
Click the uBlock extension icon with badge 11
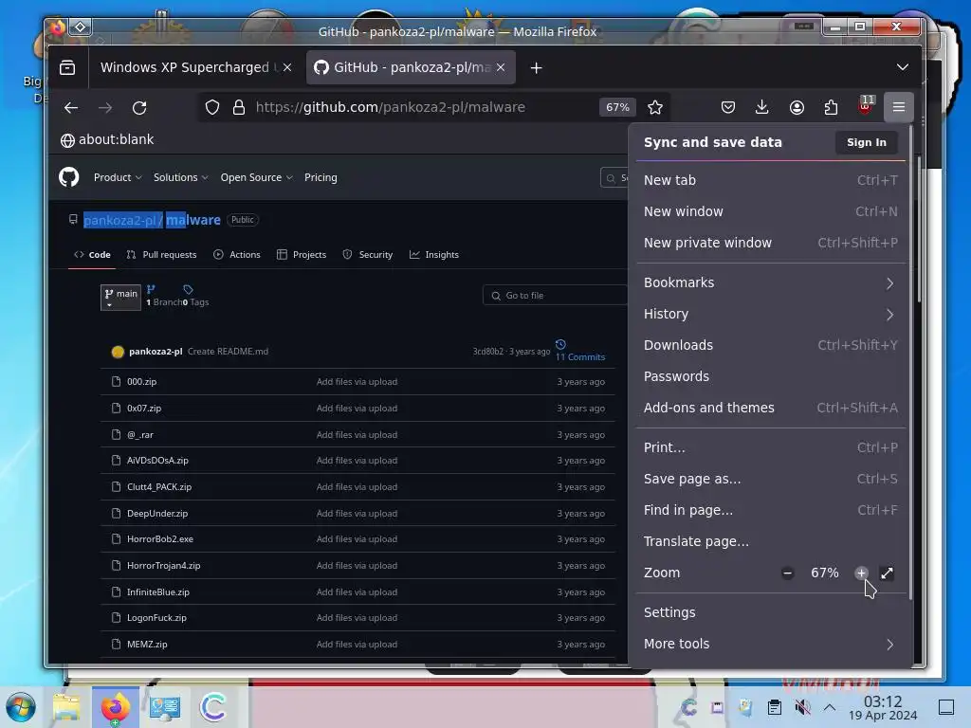[866, 106]
